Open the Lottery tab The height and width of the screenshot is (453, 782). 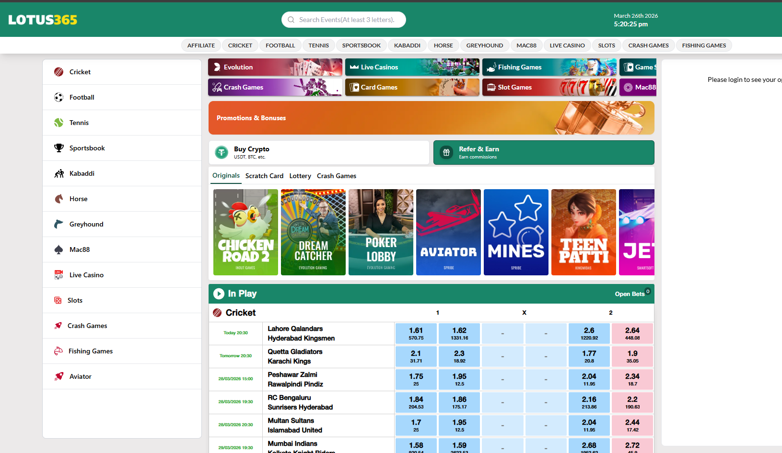(300, 176)
